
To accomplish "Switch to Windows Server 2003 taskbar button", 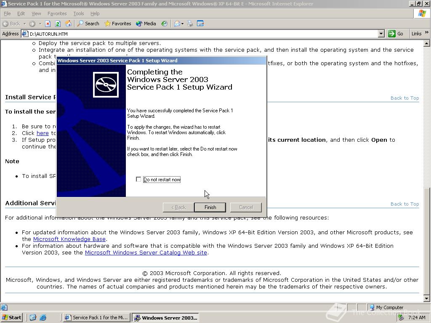I will (165, 318).
